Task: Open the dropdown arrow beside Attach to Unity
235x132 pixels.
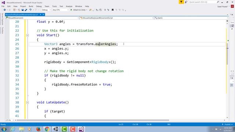Action: [x=87, y=10]
